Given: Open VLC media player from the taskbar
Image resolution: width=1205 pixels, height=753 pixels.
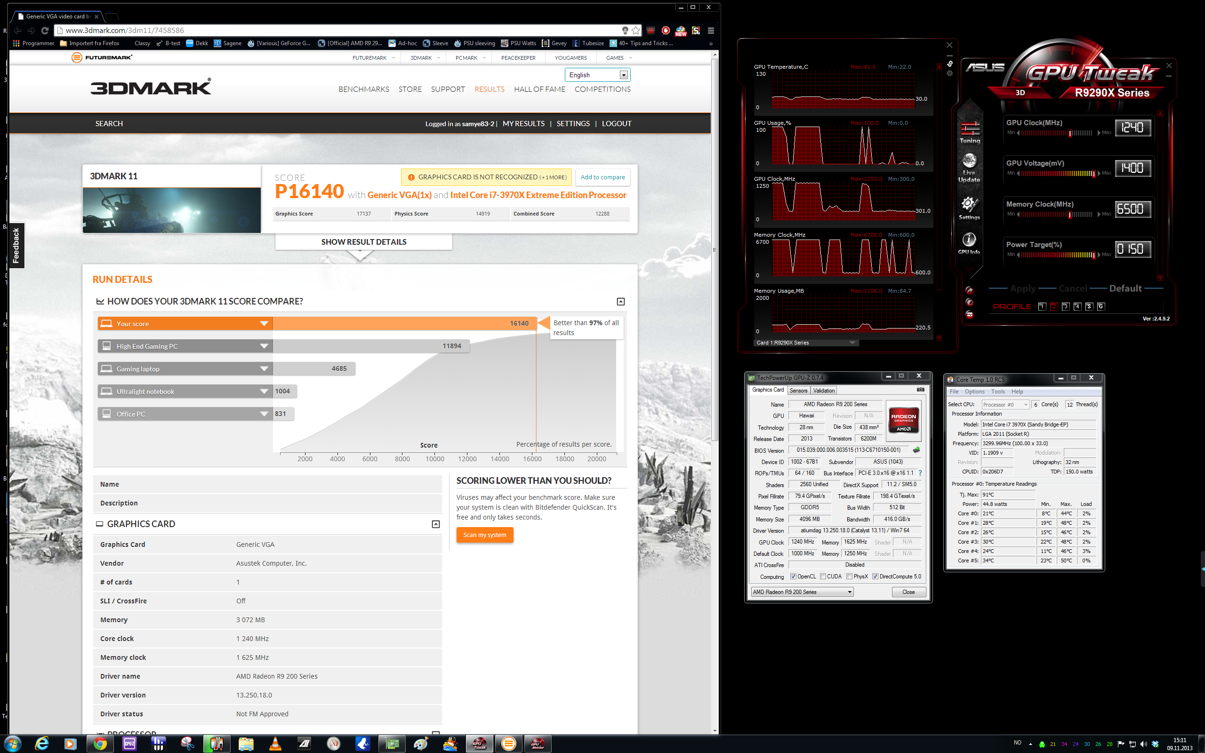Looking at the screenshot, I should (275, 744).
